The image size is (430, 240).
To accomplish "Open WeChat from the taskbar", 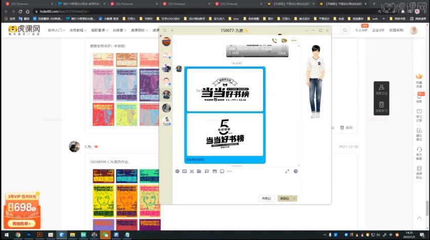I will (105, 235).
